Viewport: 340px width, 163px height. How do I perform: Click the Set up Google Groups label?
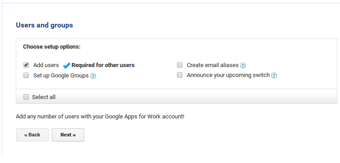click(x=61, y=76)
